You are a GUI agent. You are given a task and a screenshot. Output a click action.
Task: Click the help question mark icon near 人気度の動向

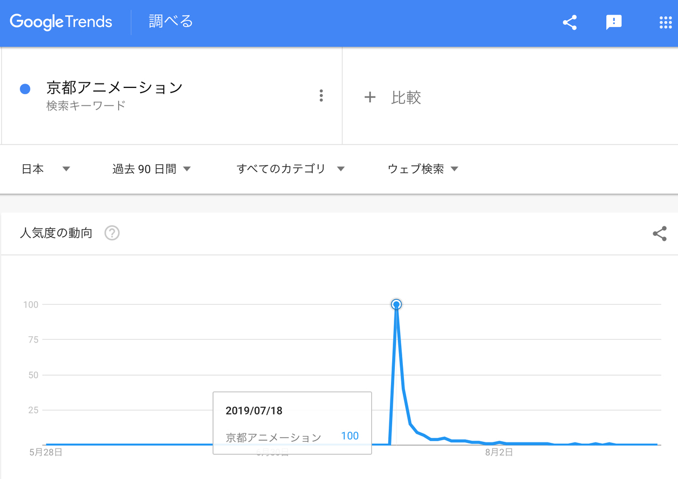click(x=111, y=232)
